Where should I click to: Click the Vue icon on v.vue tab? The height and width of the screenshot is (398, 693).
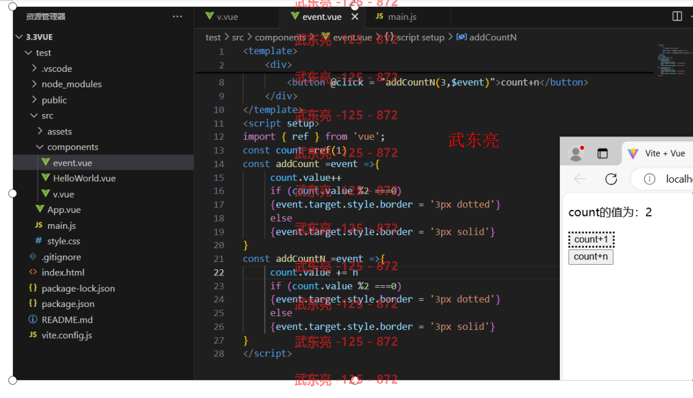click(x=210, y=16)
